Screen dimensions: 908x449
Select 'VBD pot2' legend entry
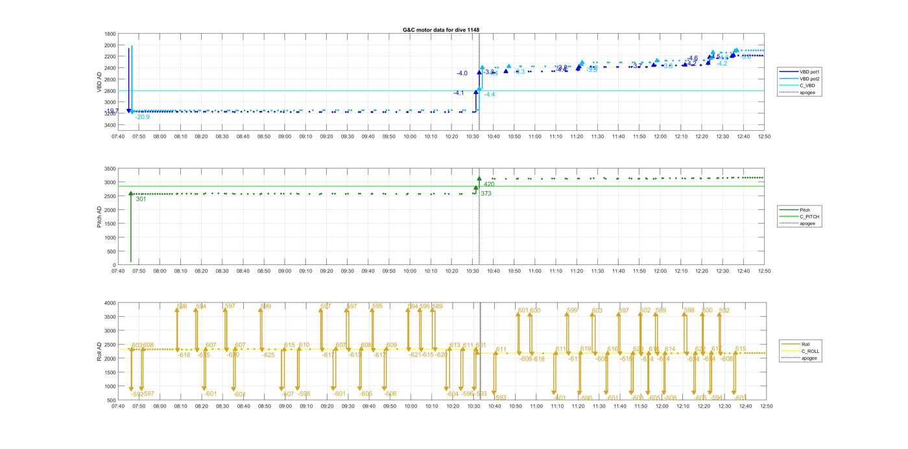798,78
